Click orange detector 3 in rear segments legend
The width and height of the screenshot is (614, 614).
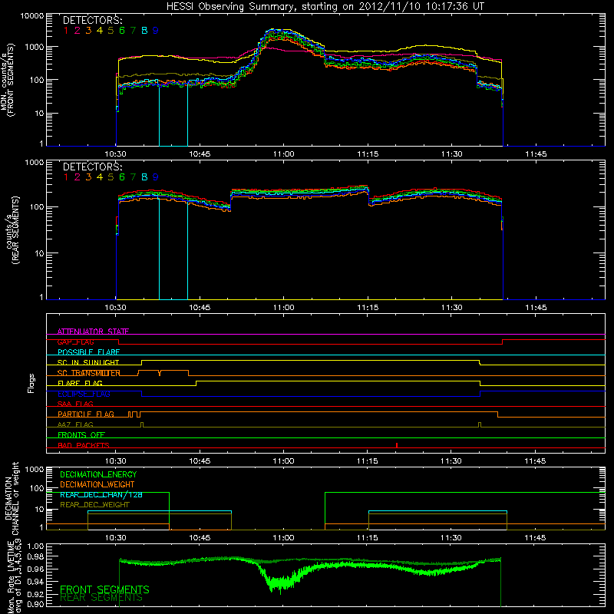click(x=88, y=177)
